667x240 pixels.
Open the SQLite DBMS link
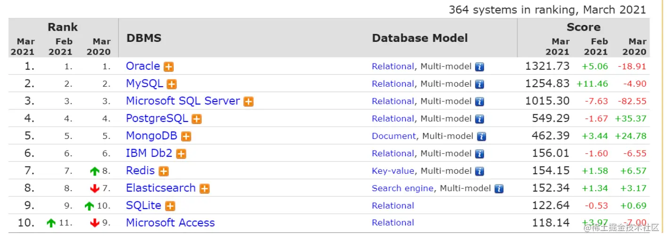point(143,206)
